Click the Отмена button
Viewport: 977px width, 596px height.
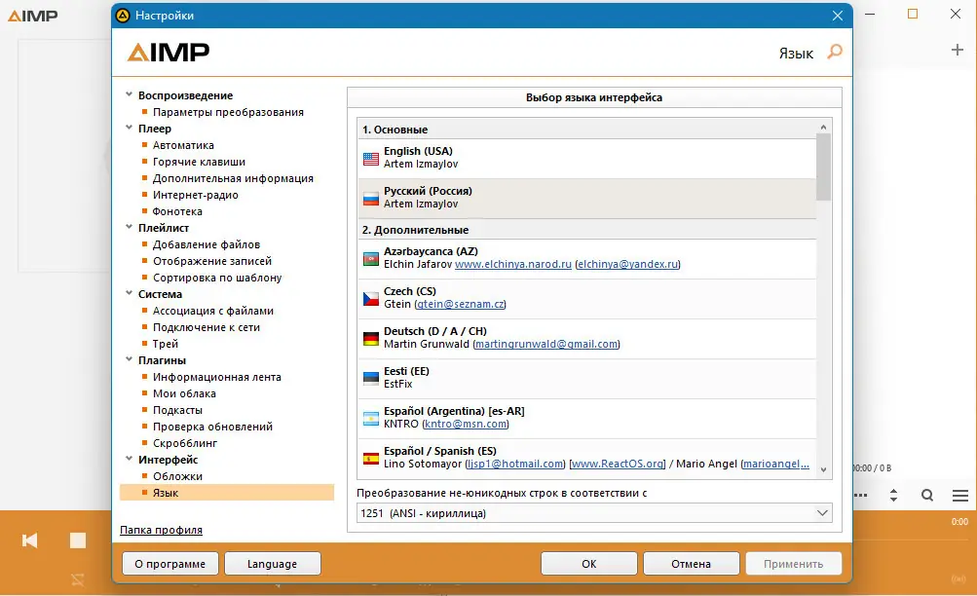691,564
